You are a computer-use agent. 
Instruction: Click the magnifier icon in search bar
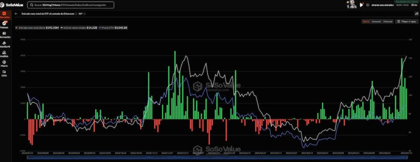click(x=32, y=5)
